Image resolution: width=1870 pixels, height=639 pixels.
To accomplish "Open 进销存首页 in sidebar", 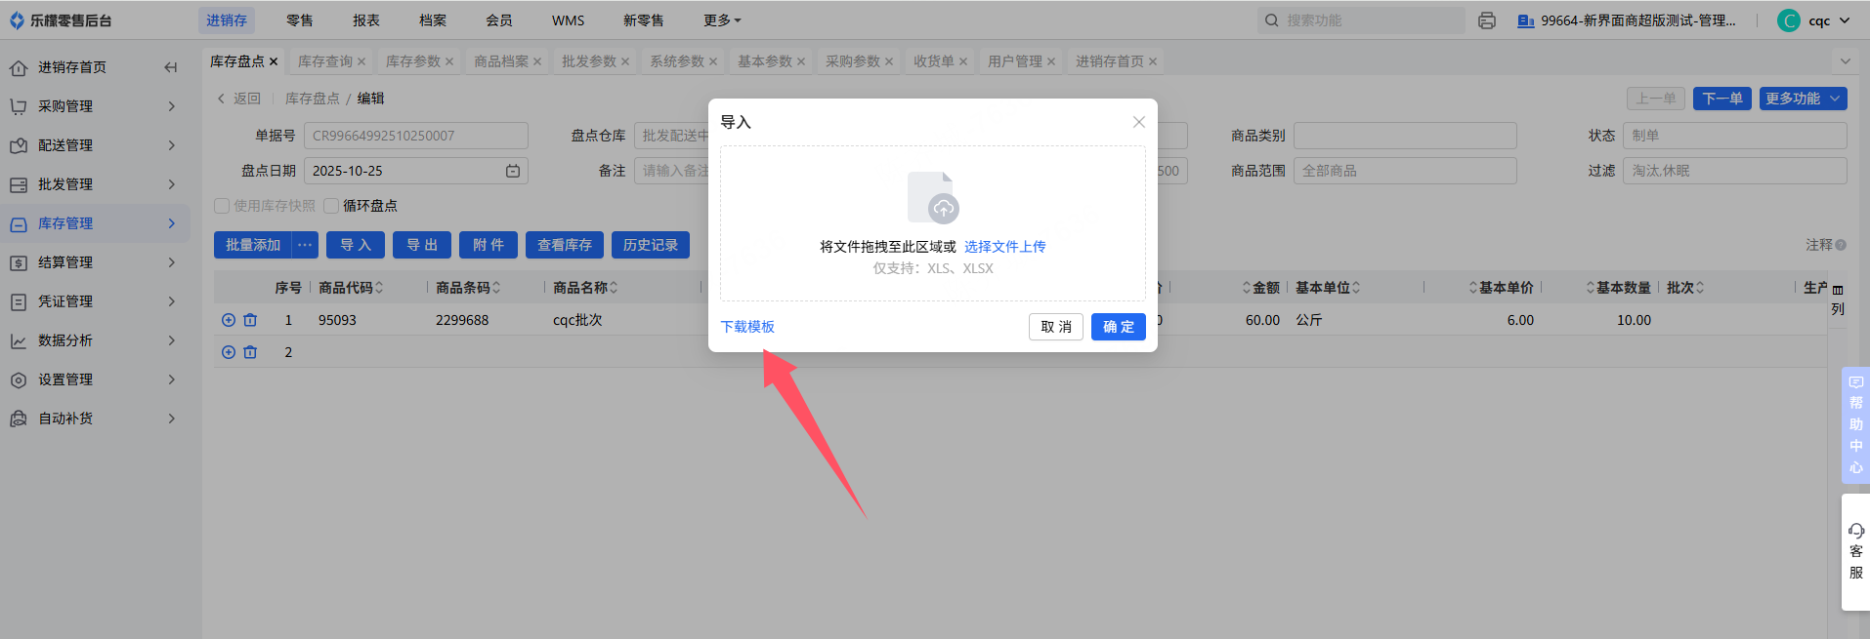I will tap(72, 67).
